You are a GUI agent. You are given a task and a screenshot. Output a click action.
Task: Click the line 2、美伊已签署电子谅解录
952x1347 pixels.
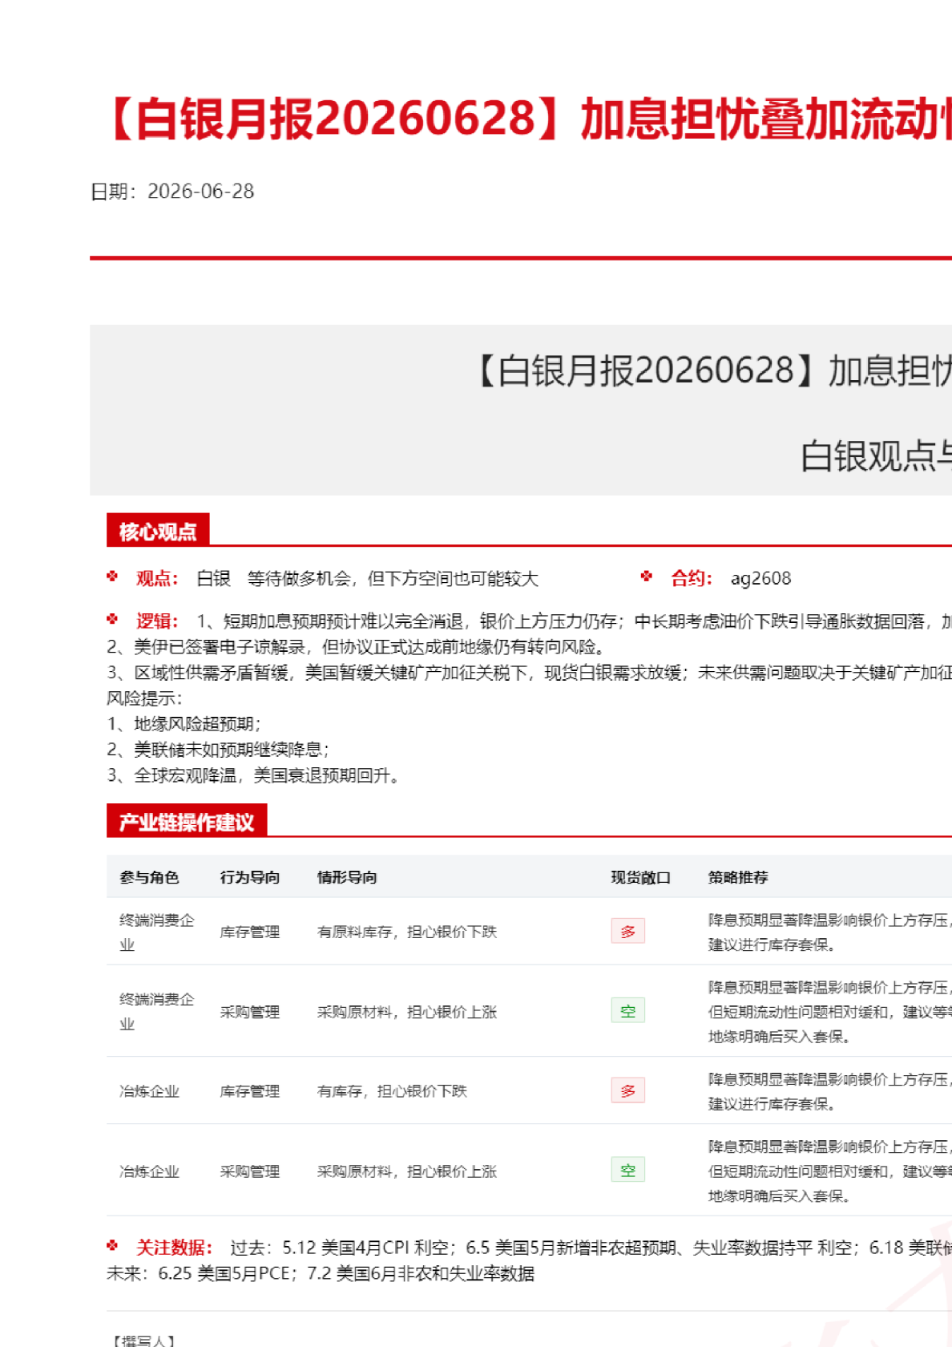[x=356, y=647]
